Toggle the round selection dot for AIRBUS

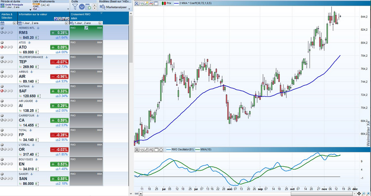[2, 72]
